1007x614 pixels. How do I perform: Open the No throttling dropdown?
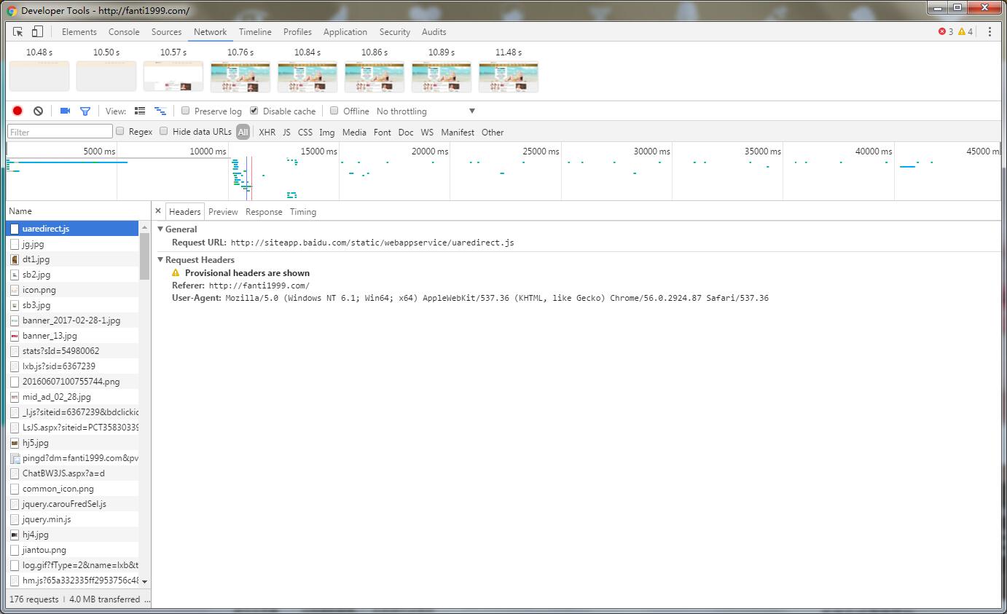(x=426, y=111)
